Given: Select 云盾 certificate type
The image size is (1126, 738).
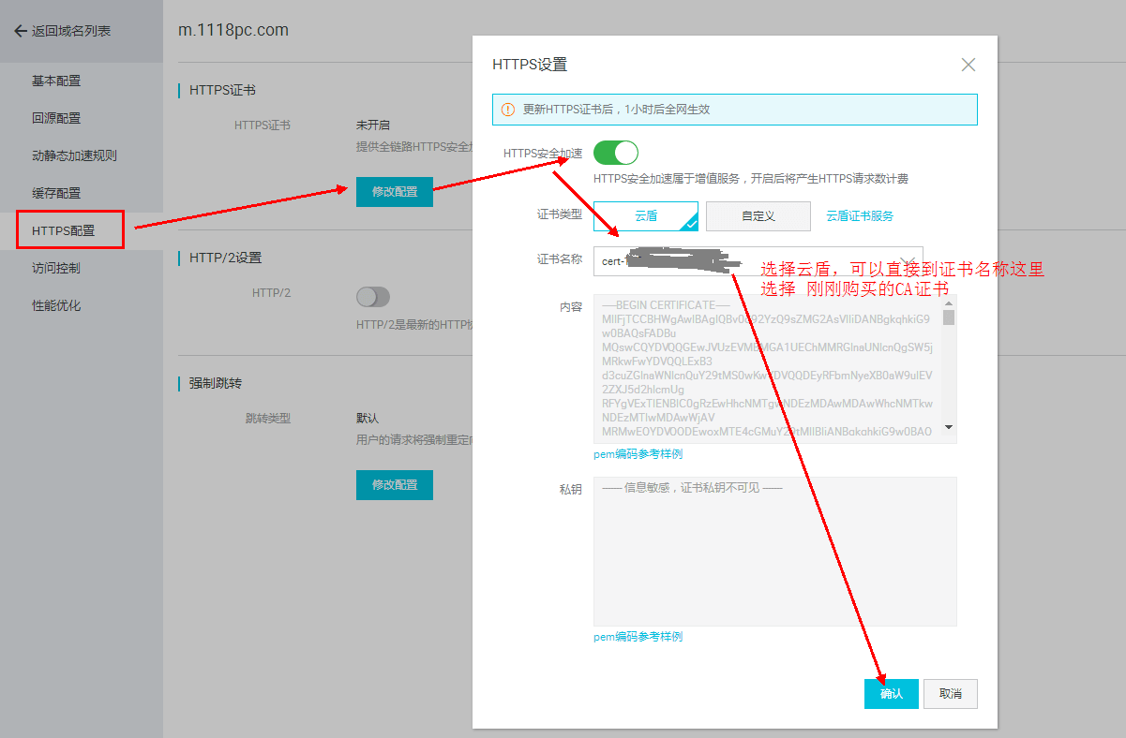Looking at the screenshot, I should click(646, 216).
